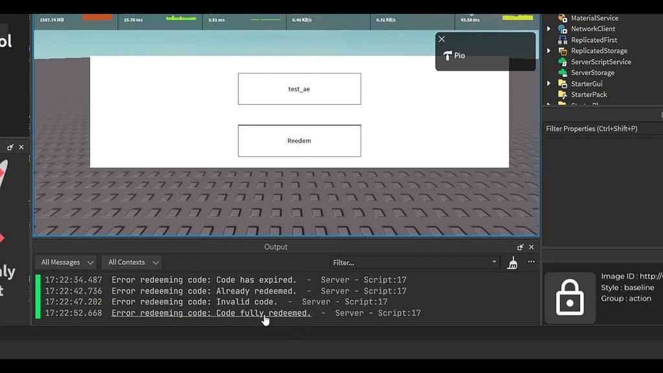Expand the ReplicatedStorage tree item
This screenshot has width=663, height=373.
(548, 51)
